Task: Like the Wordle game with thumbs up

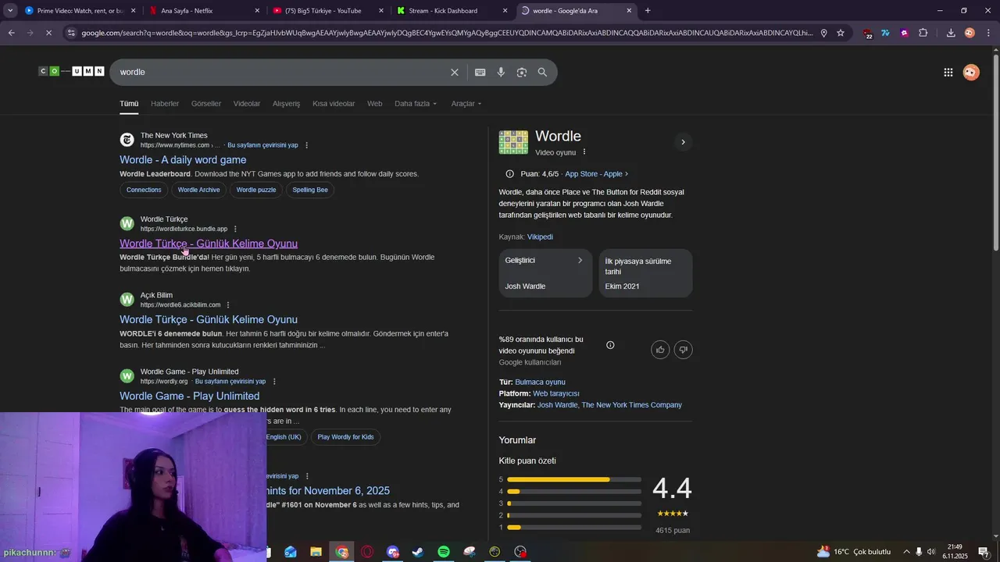Action: pos(660,350)
